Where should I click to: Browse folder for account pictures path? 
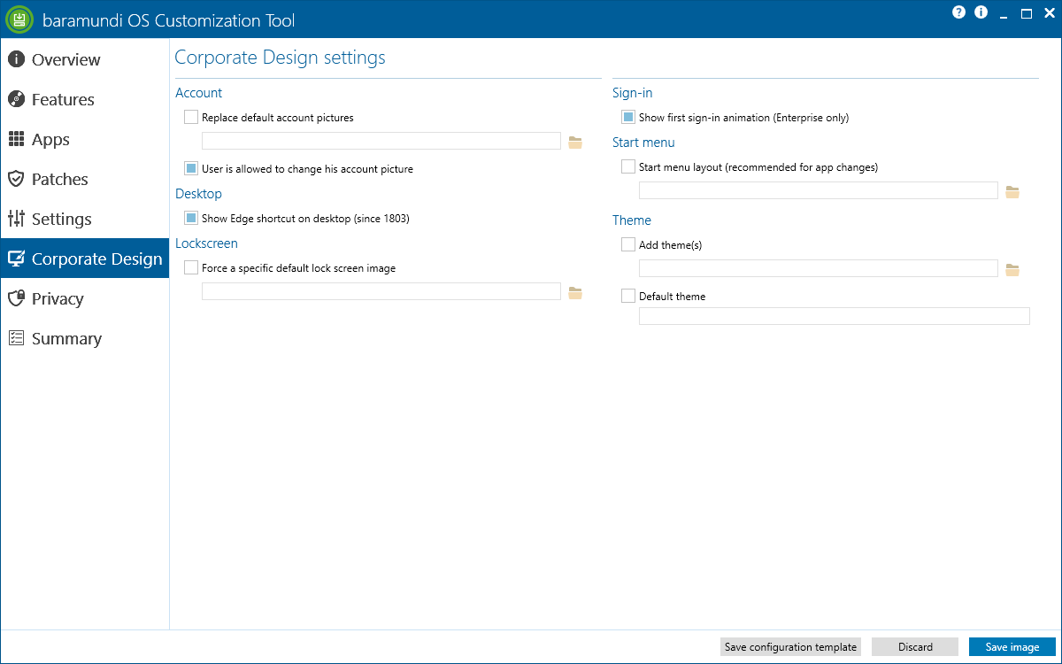pos(575,142)
